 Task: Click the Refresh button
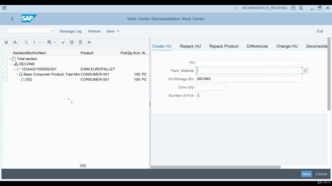click(x=94, y=31)
